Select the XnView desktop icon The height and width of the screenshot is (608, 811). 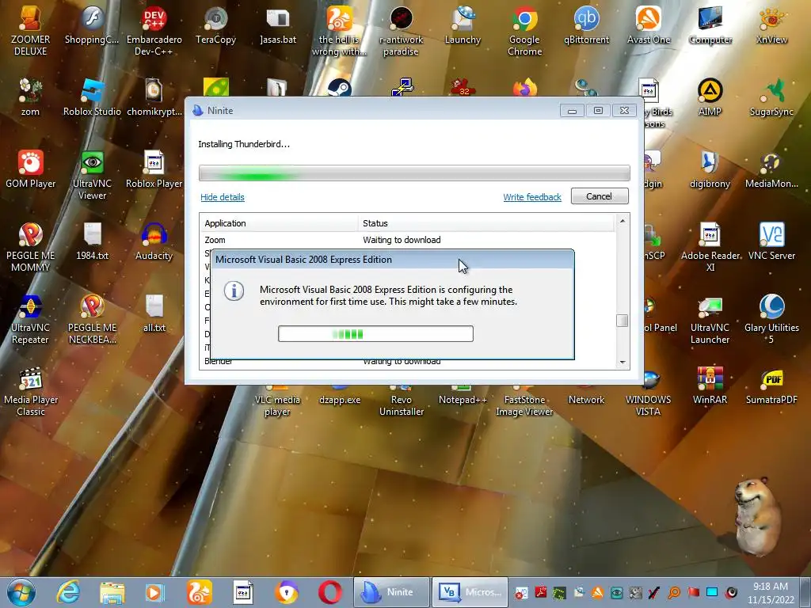coord(771,25)
